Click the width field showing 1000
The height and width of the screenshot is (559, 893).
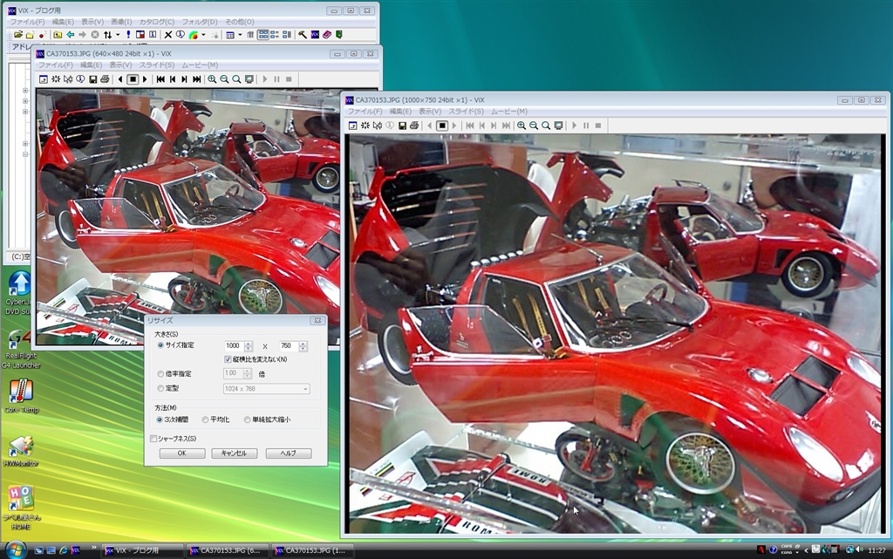tap(234, 346)
